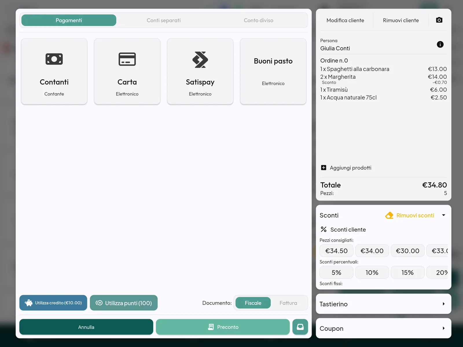Select the Spaghetti alla carbonara order line

[x=383, y=69]
